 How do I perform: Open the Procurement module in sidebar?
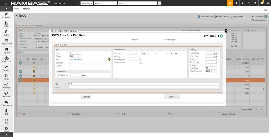point(6,42)
